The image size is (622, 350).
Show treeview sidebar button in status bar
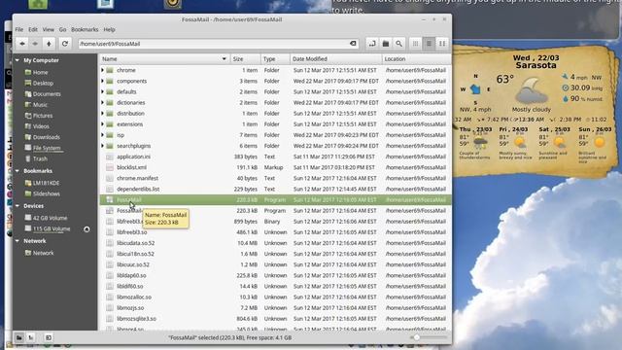(31, 337)
